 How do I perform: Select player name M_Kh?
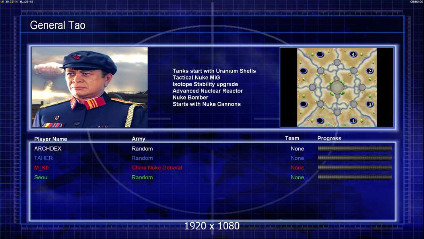[x=41, y=168]
